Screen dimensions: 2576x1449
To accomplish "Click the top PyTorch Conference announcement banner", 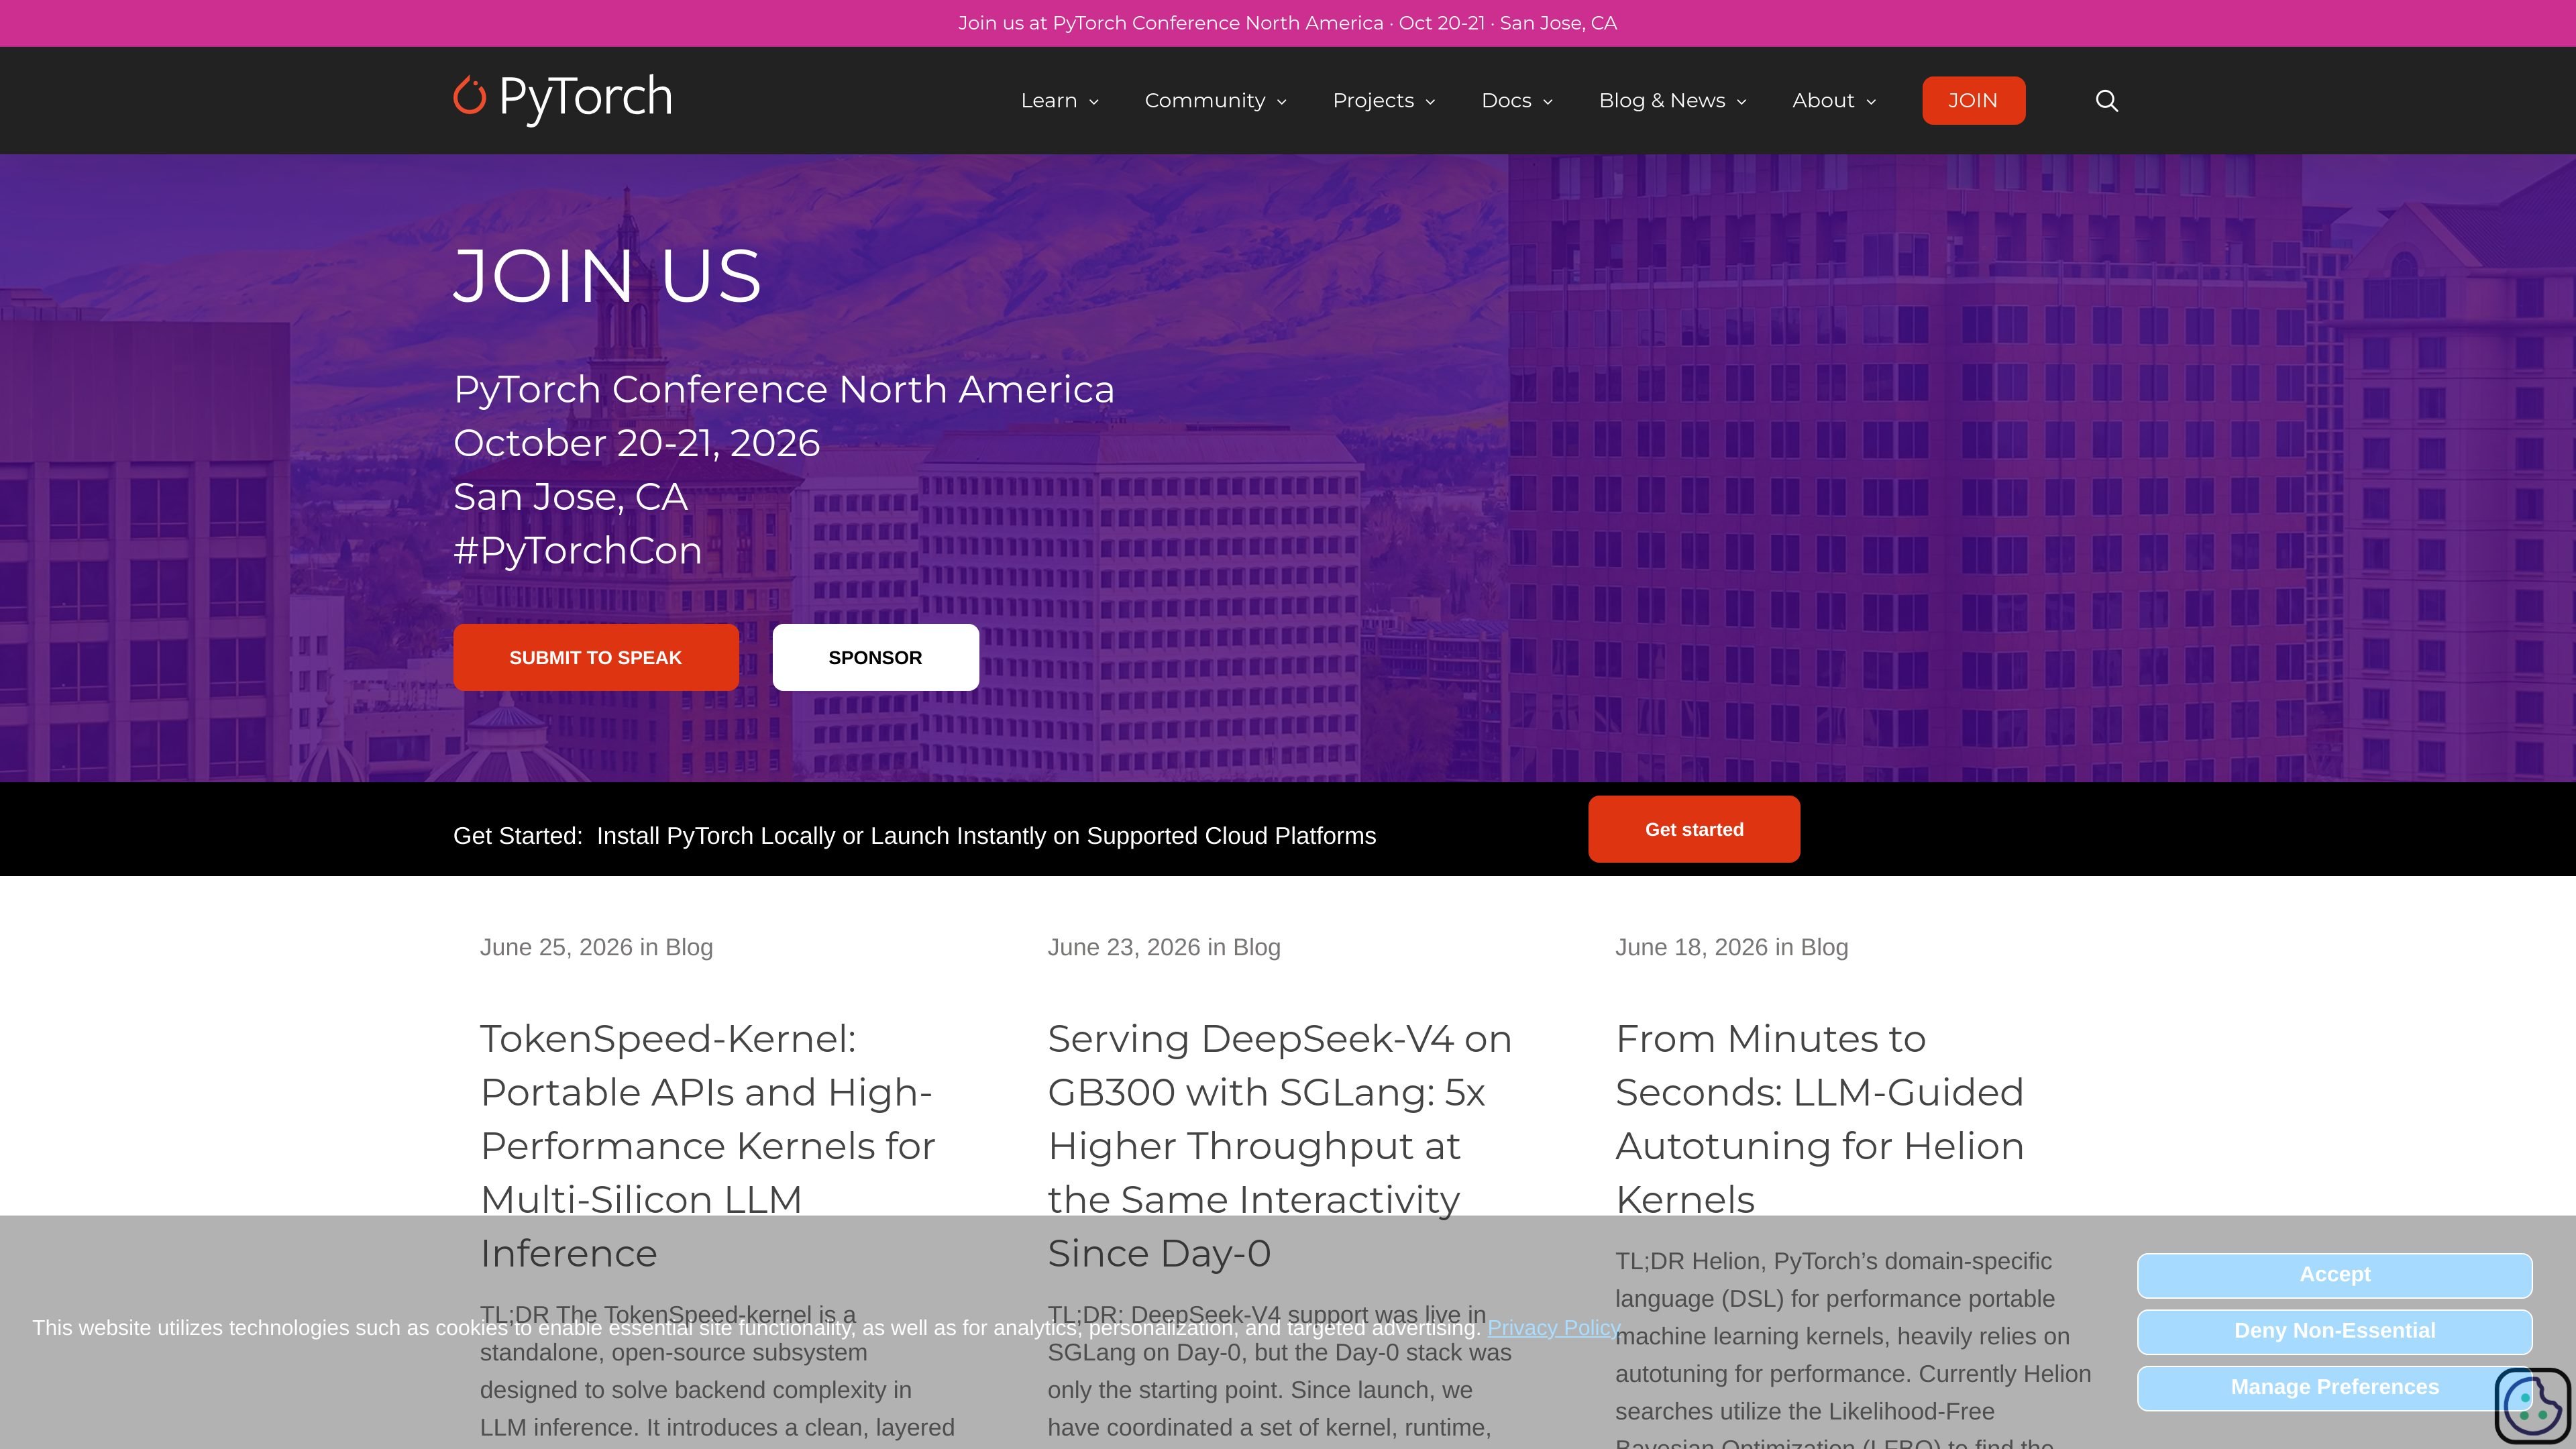I will 1287,23.
